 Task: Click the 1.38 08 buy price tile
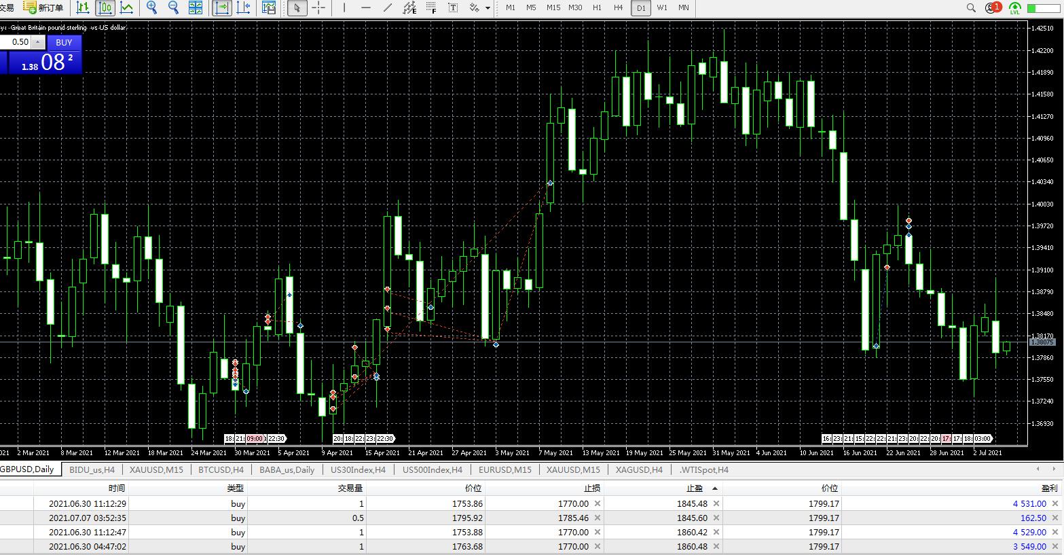[44, 62]
